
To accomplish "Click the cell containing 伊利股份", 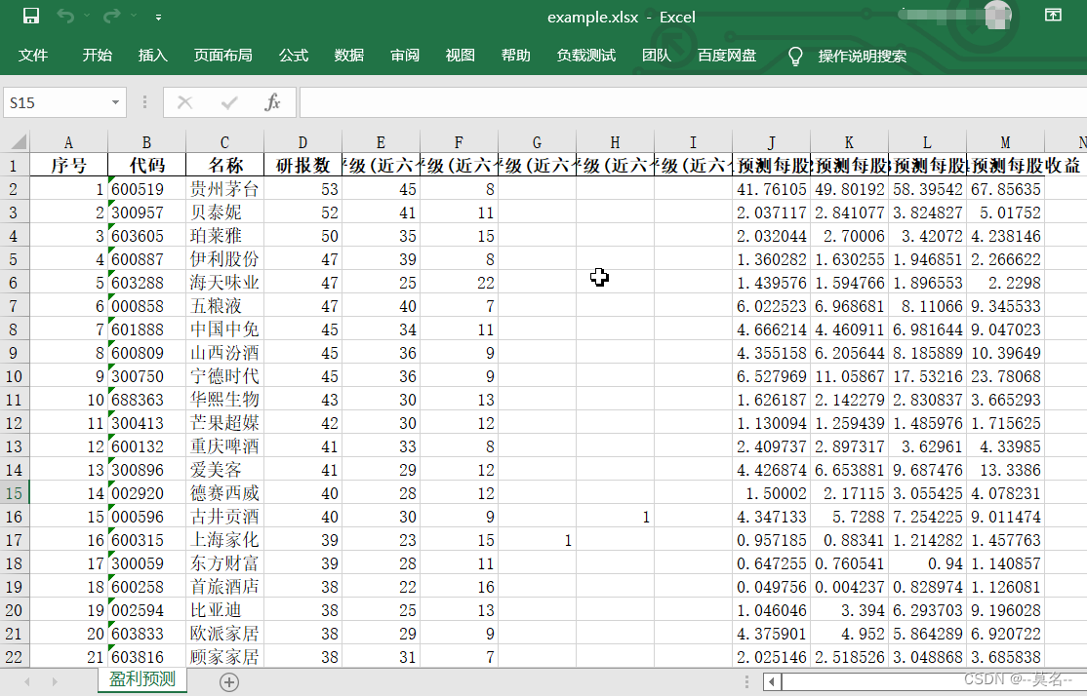I will [224, 259].
